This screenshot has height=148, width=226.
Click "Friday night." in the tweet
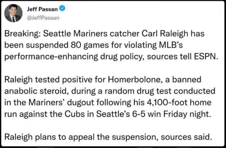tap(187, 114)
